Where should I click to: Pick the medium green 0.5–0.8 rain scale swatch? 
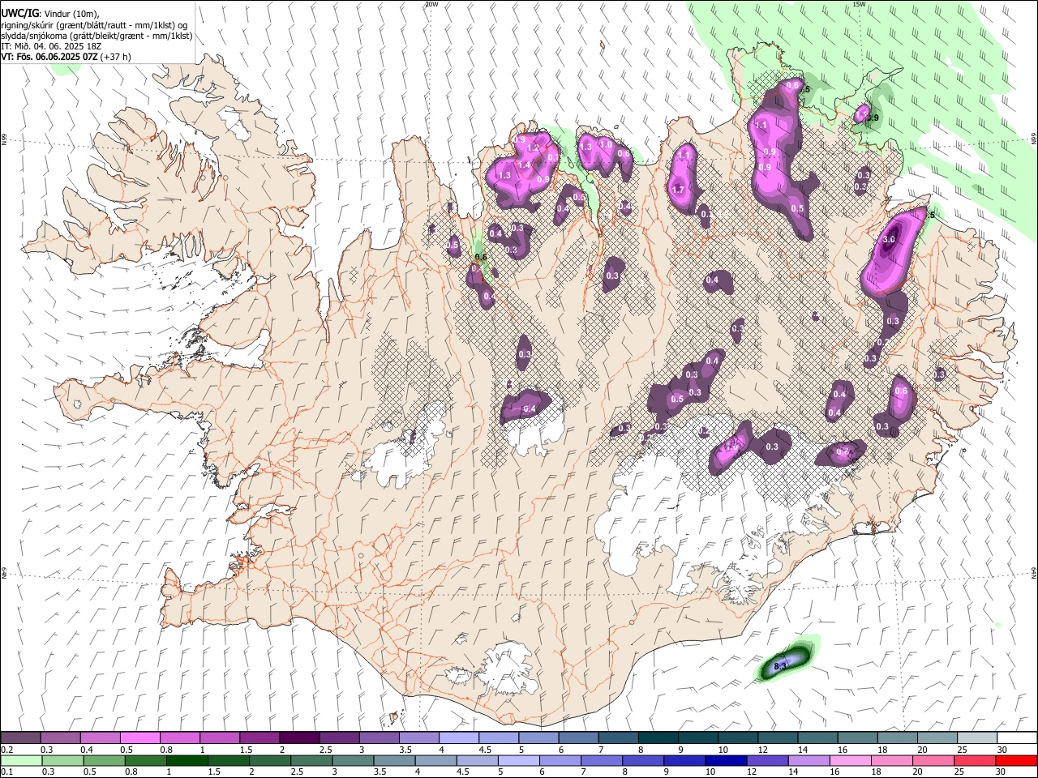104,760
